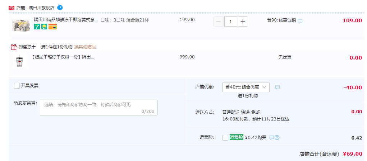
Task: Open the 隅田川精品锁鲜冻干即溶美式 product title
Action: point(66,20)
